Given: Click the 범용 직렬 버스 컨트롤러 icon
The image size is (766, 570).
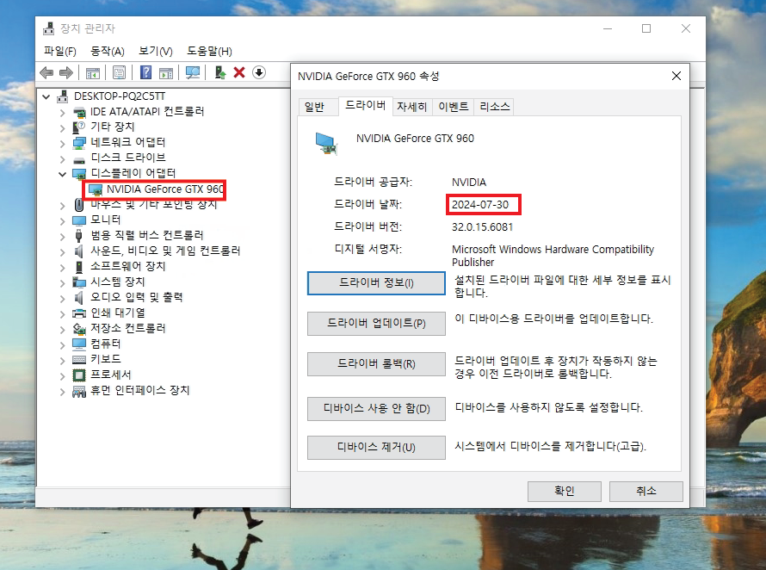Looking at the screenshot, I should [x=78, y=235].
